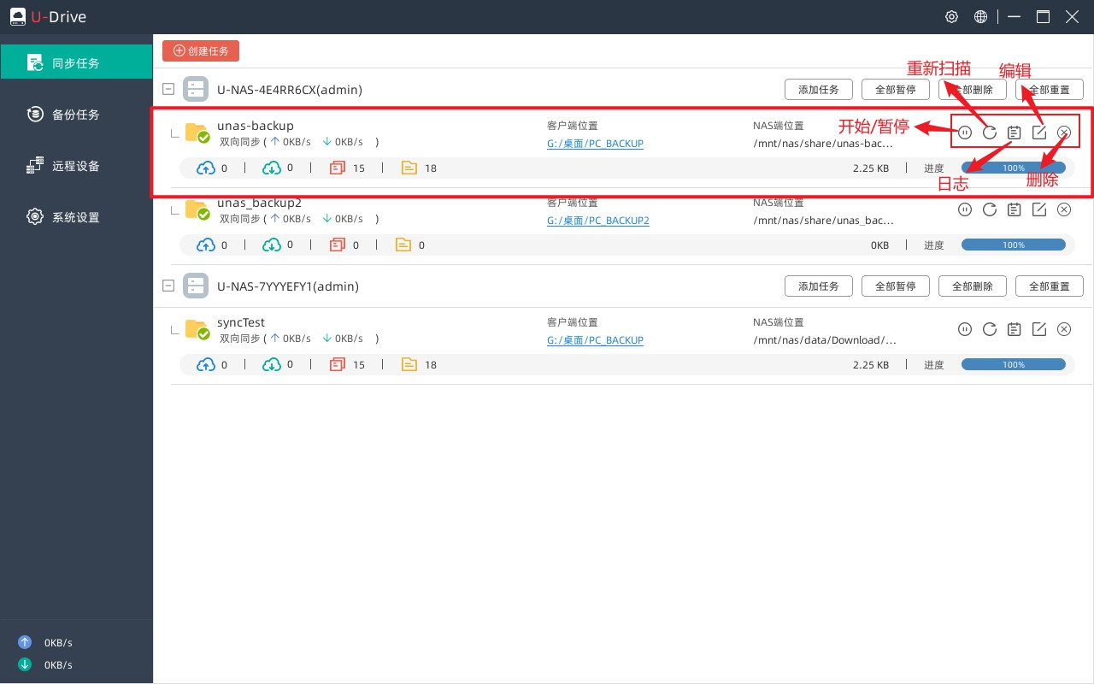Open the syncTest task log
Screen dimensions: 1094x684
[x=1015, y=329]
